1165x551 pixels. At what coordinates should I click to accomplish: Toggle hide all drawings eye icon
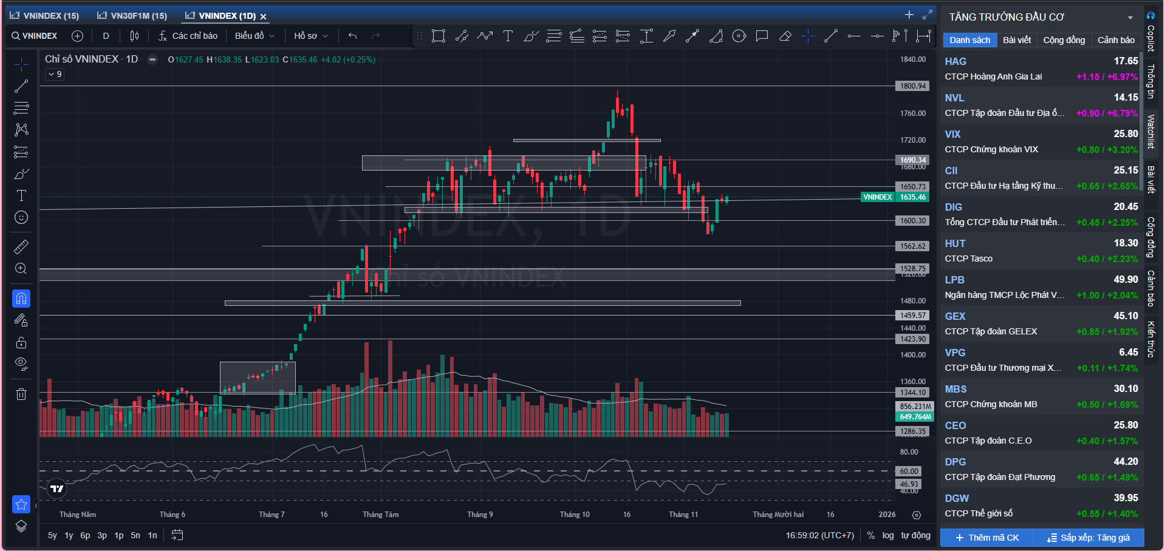21,364
